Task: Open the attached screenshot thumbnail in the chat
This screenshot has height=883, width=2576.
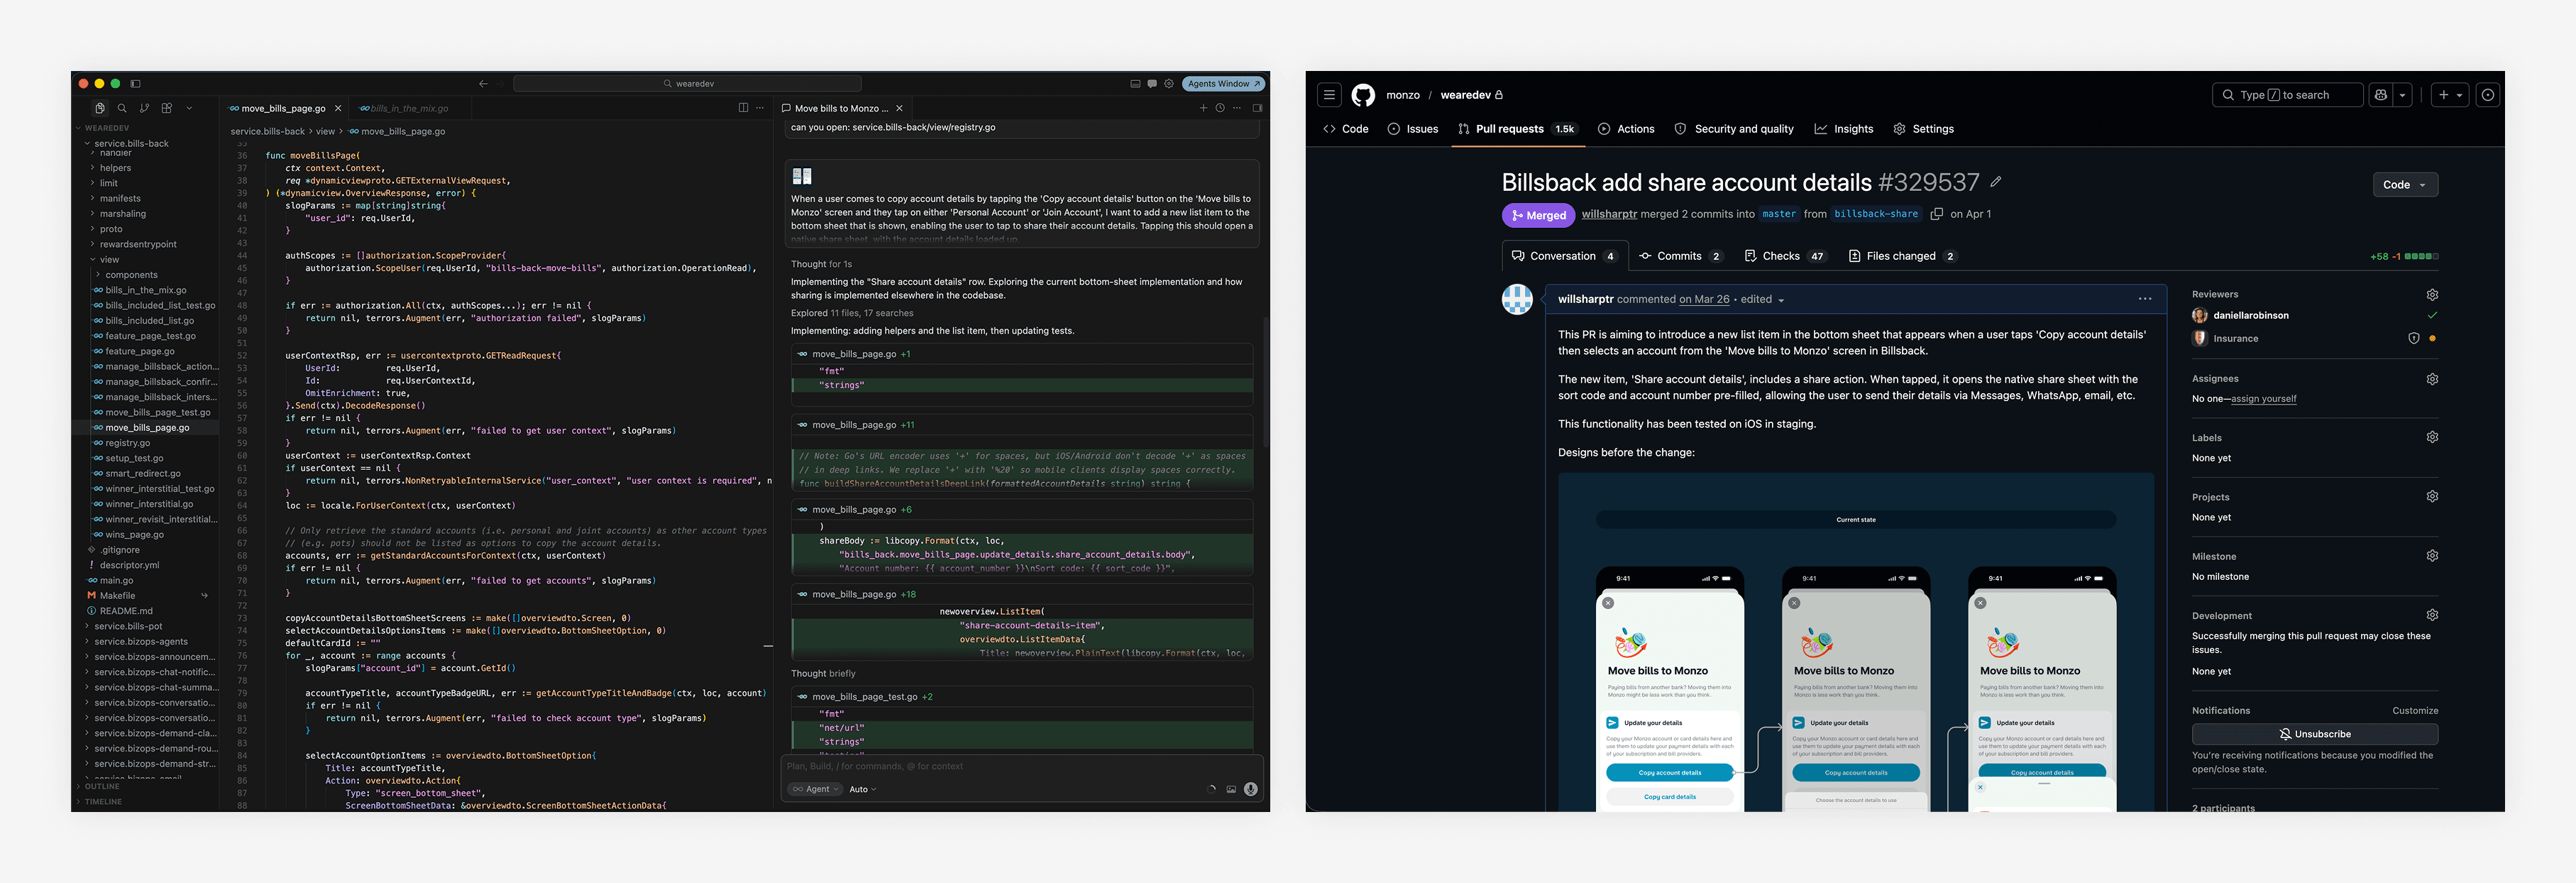Action: point(802,176)
